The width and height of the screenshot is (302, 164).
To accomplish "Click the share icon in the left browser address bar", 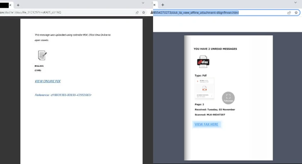I will [137, 12].
